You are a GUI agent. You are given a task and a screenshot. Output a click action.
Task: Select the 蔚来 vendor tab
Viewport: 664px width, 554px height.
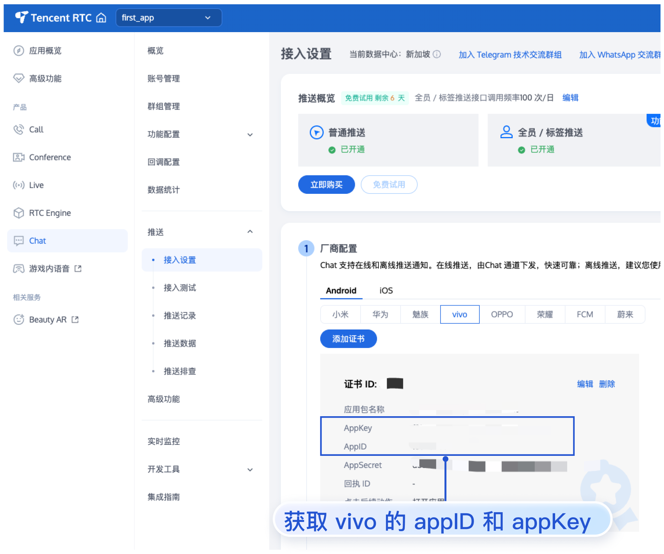tap(625, 314)
